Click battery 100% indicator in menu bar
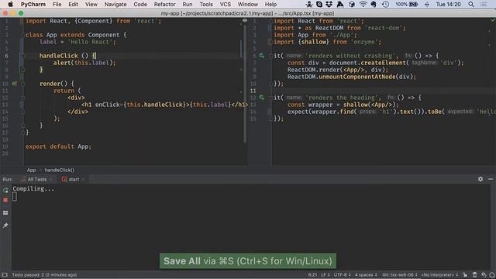496x279 pixels. (x=406, y=5)
